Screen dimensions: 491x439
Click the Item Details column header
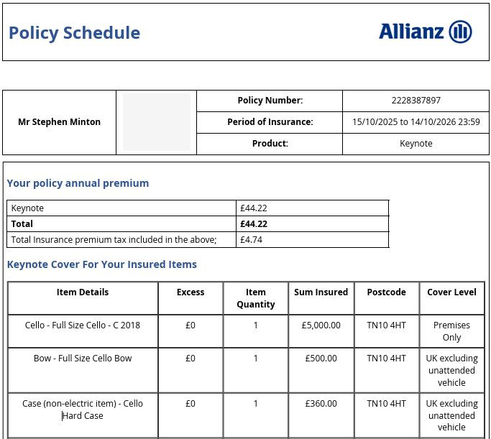[x=83, y=292]
